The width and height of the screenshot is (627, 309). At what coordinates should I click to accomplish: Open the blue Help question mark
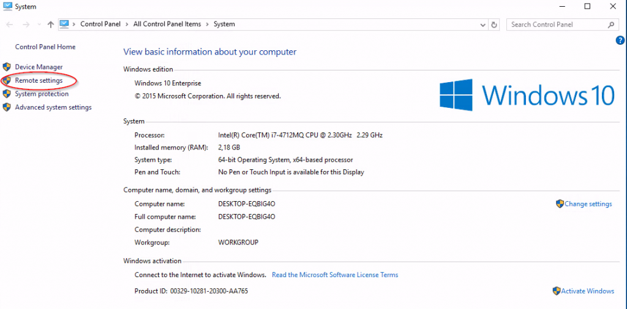620,40
